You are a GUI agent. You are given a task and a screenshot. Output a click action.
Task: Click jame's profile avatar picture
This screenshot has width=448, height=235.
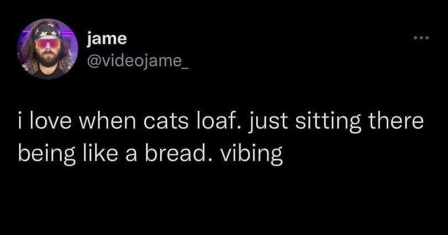tap(48, 49)
